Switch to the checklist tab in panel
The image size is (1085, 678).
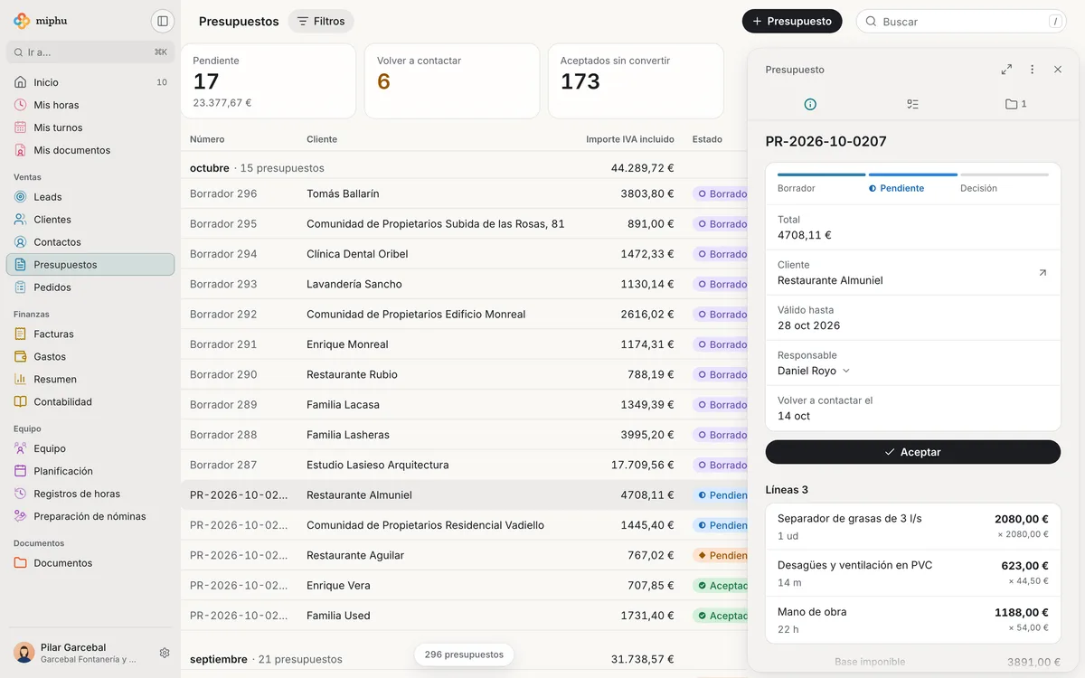pyautogui.click(x=912, y=104)
